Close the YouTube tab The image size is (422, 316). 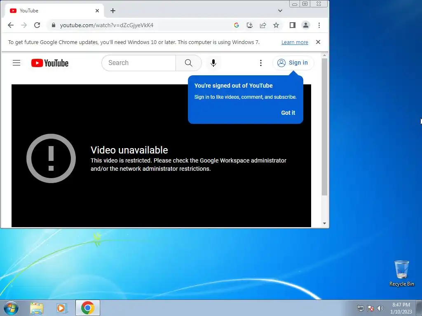pos(97,11)
